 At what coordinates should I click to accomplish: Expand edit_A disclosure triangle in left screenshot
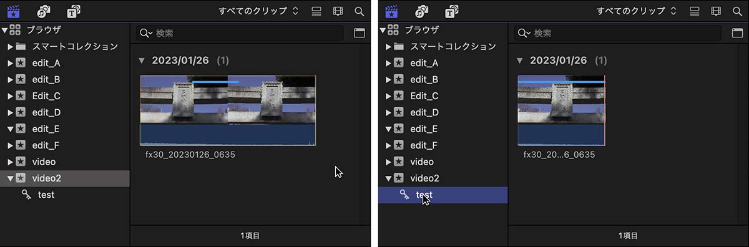[x=10, y=63]
